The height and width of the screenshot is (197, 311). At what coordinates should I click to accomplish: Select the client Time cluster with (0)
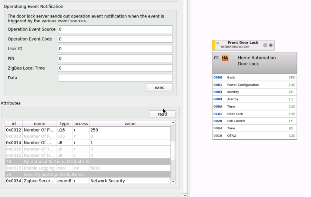(254, 129)
